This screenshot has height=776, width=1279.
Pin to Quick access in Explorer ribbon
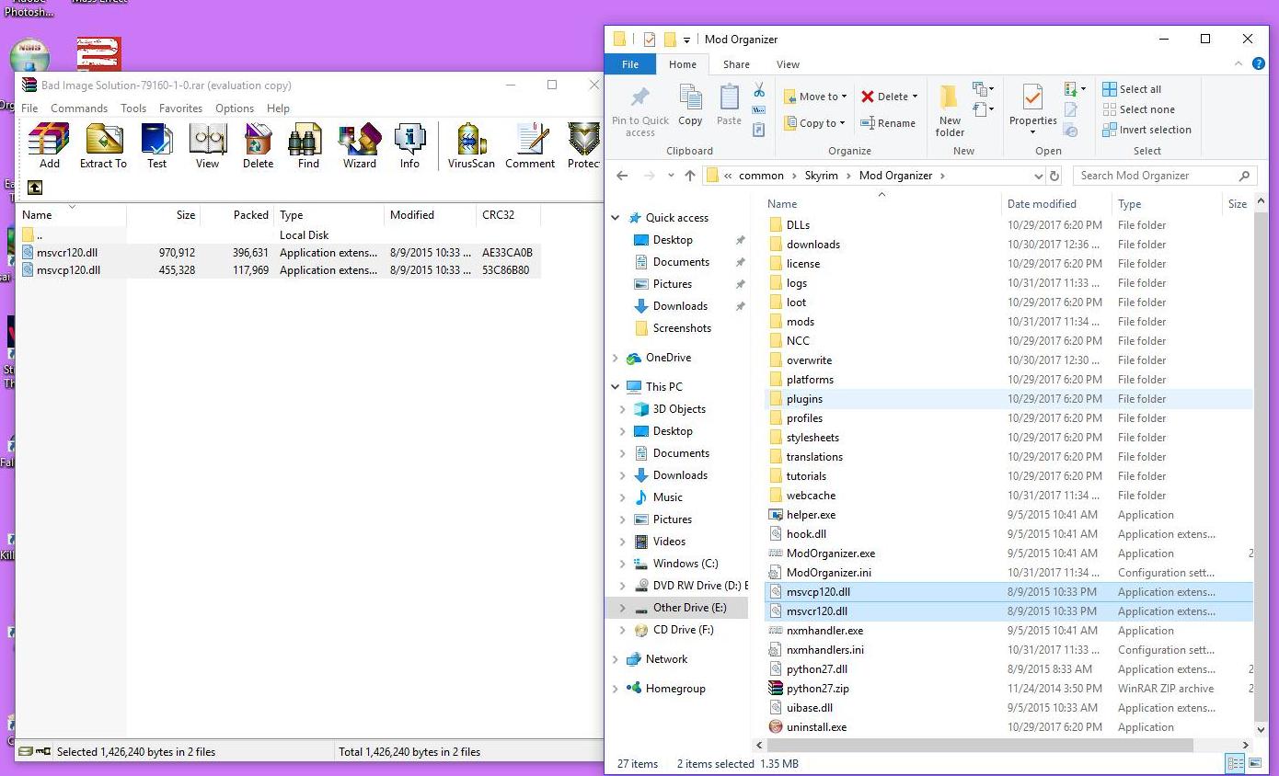click(x=640, y=112)
